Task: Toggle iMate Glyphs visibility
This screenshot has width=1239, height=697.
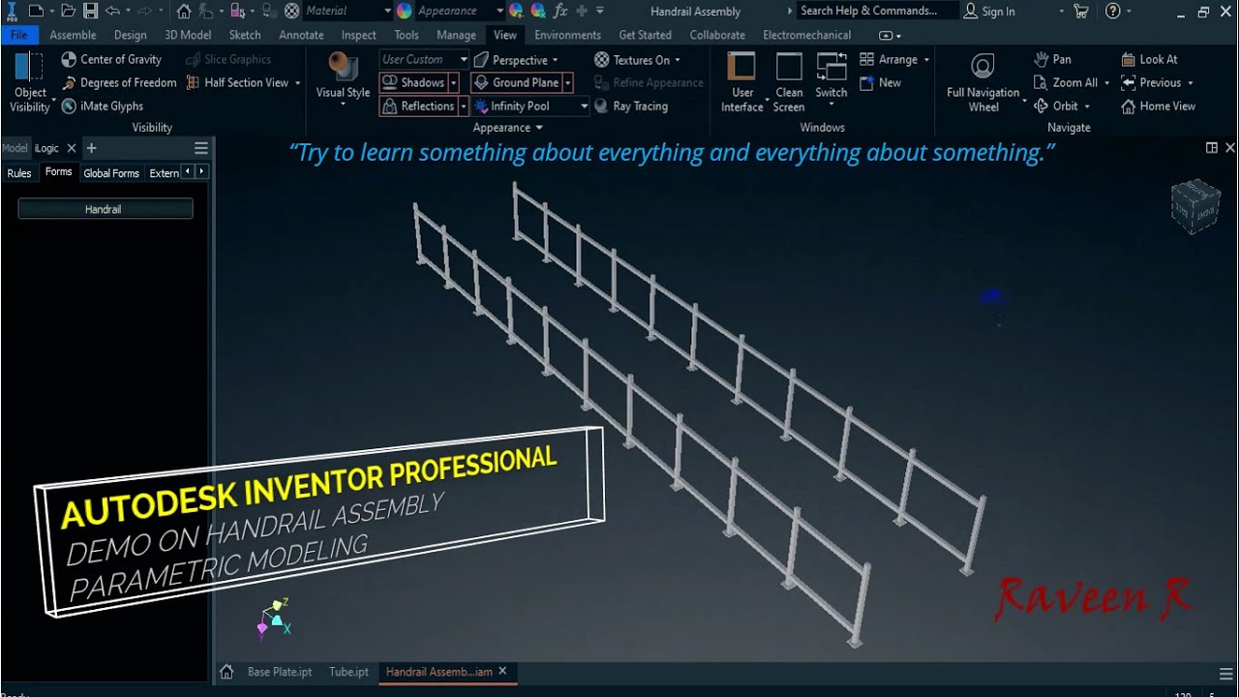Action: tap(102, 106)
